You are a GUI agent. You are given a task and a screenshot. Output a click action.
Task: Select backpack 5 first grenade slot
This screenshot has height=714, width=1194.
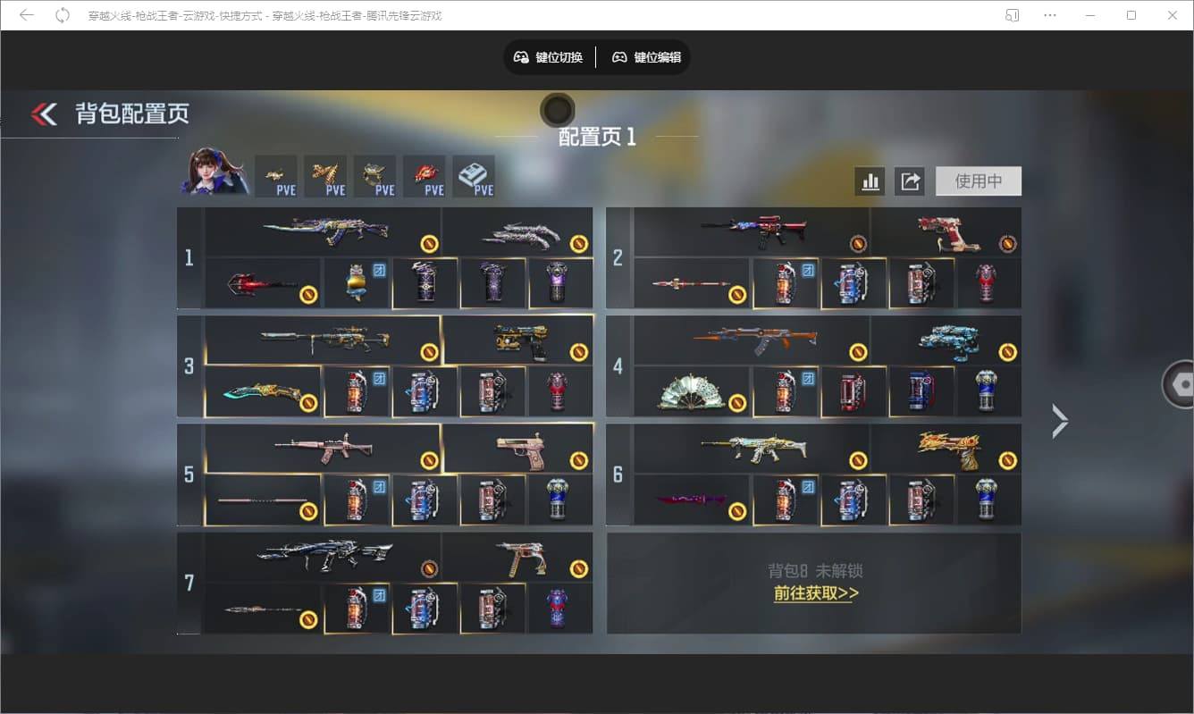(357, 500)
